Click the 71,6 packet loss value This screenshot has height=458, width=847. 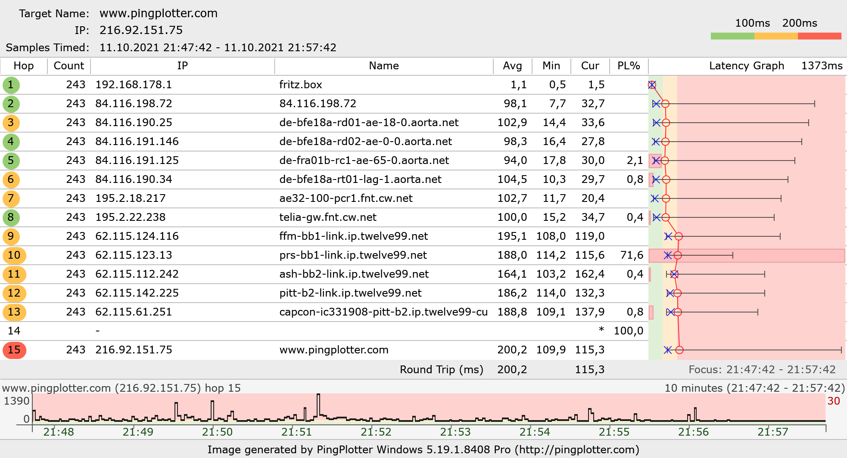point(632,255)
